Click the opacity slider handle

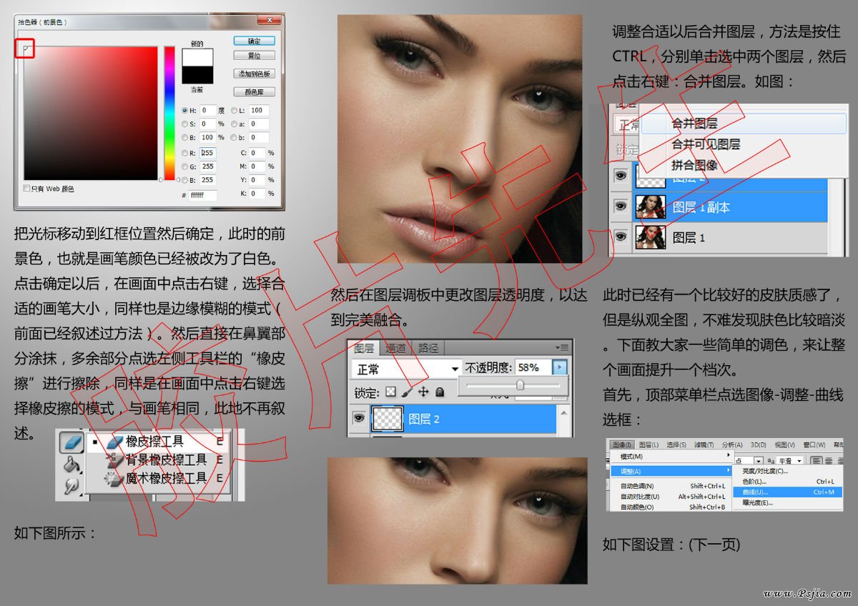coord(520,384)
